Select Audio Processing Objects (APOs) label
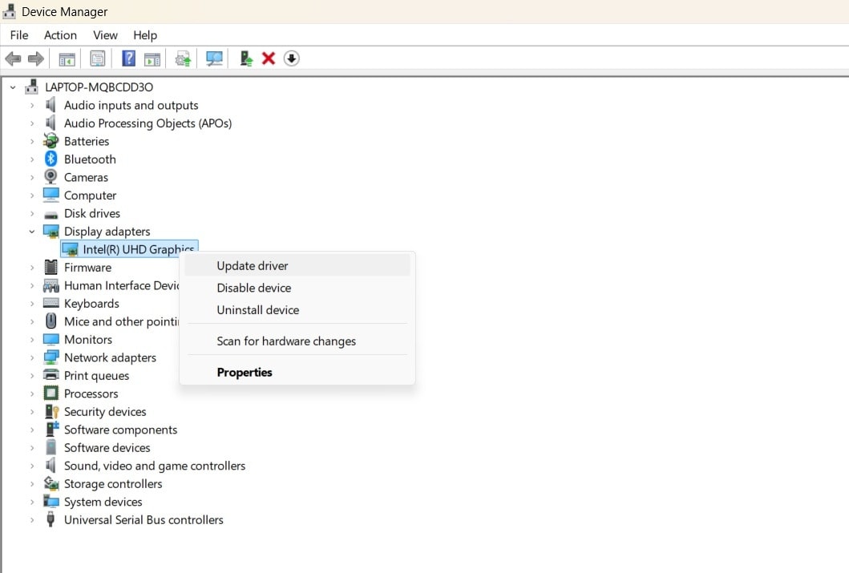Viewport: 849px width, 573px height. pos(148,123)
